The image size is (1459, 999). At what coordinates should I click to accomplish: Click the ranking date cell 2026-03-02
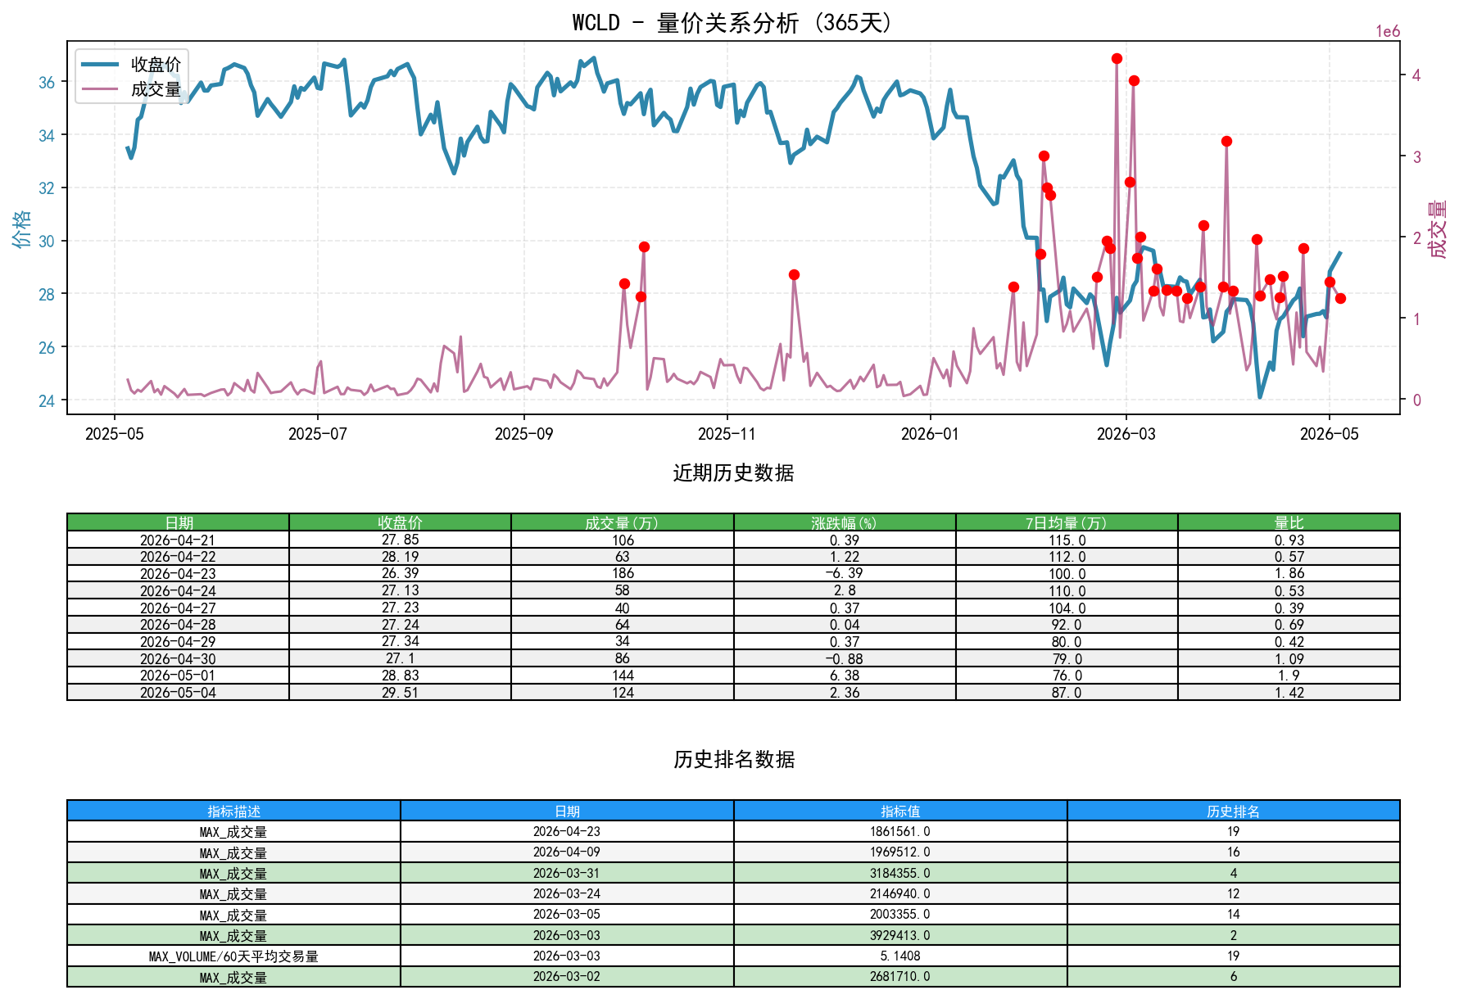[567, 976]
